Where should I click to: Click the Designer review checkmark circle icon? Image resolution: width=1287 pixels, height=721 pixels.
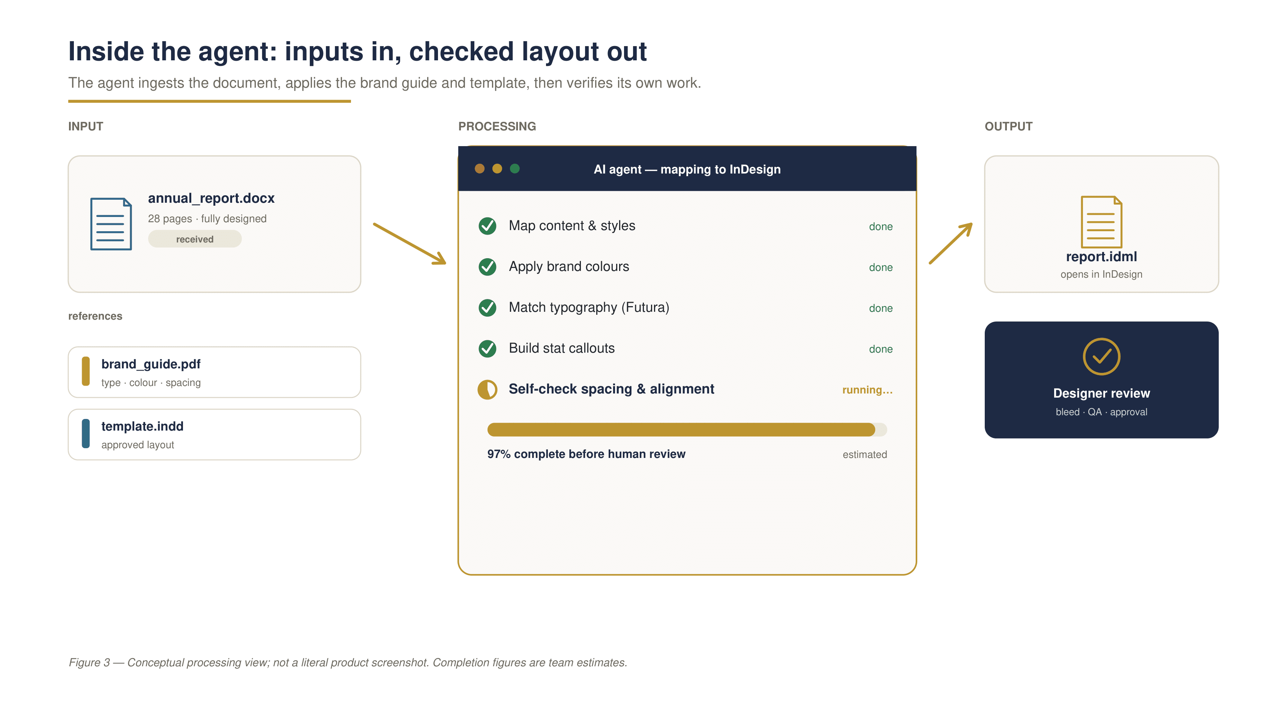[1101, 356]
